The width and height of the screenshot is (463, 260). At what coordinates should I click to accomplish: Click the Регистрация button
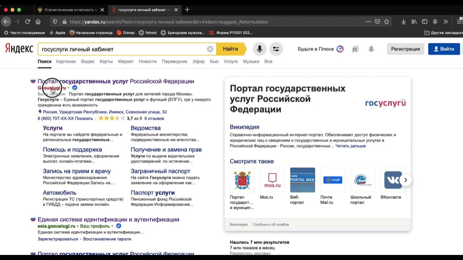click(x=405, y=49)
